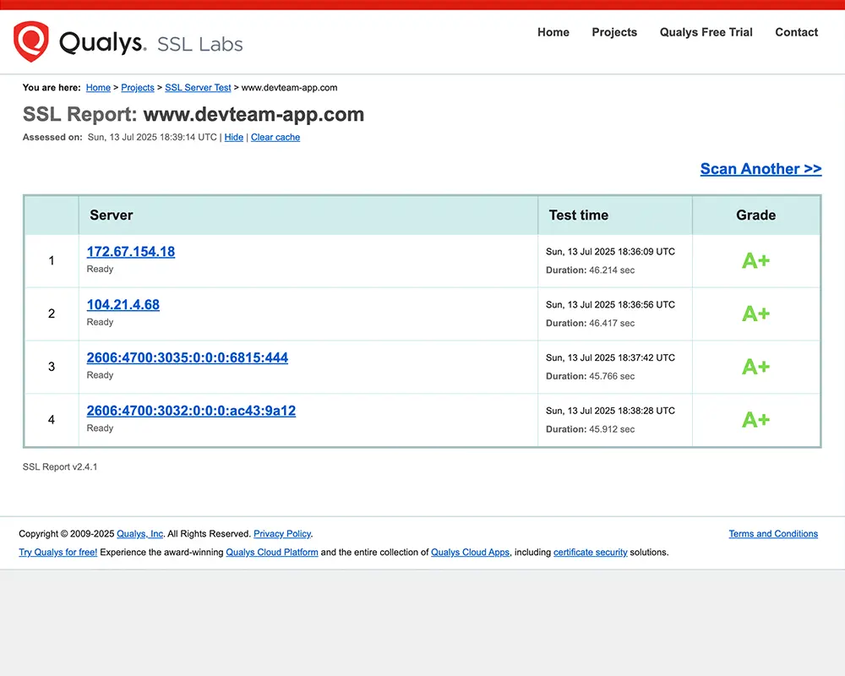Open the Privacy Policy link
845x676 pixels.
[282, 534]
